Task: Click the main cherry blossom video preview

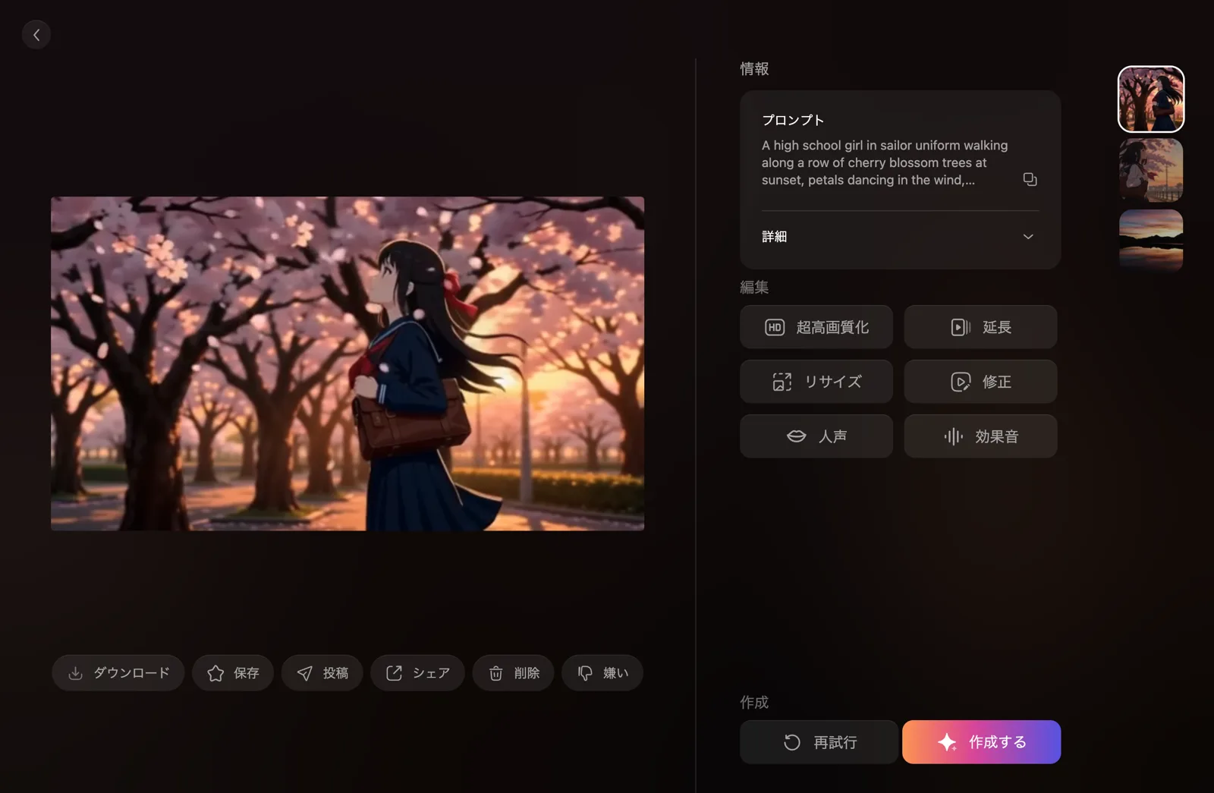Action: click(348, 363)
